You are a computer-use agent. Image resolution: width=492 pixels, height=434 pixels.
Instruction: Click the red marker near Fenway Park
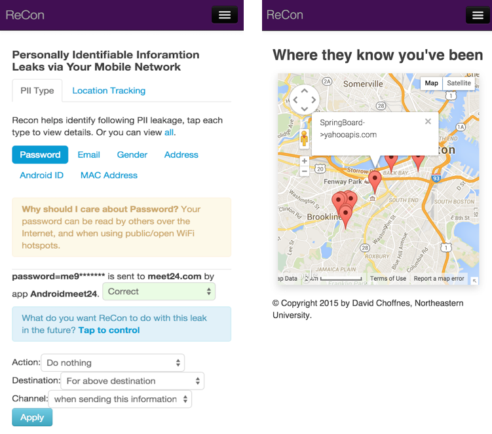[x=375, y=179]
